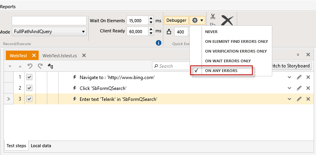Open the debugger gear options dropdown
The height and width of the screenshot is (155, 316).
point(197,20)
